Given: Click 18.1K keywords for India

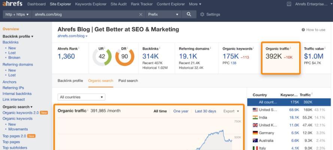Looking at the screenshot, I should tap(294, 117).
